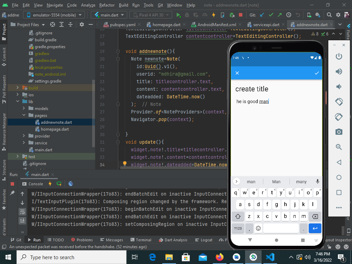The image size is (352, 264).
Task: Collapse the lib folder in project tree
Action: [18, 101]
